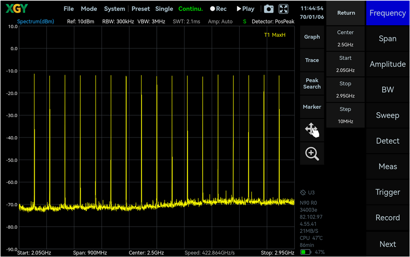
Task: Click the Speed: 422.864GHz/s readout
Action: (x=210, y=253)
